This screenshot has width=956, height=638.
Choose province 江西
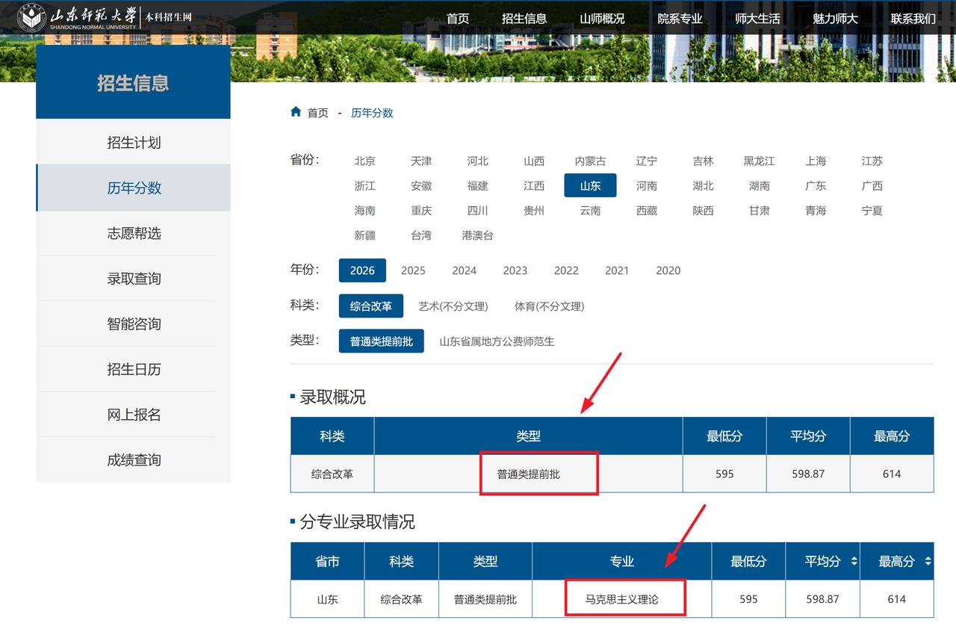point(534,185)
